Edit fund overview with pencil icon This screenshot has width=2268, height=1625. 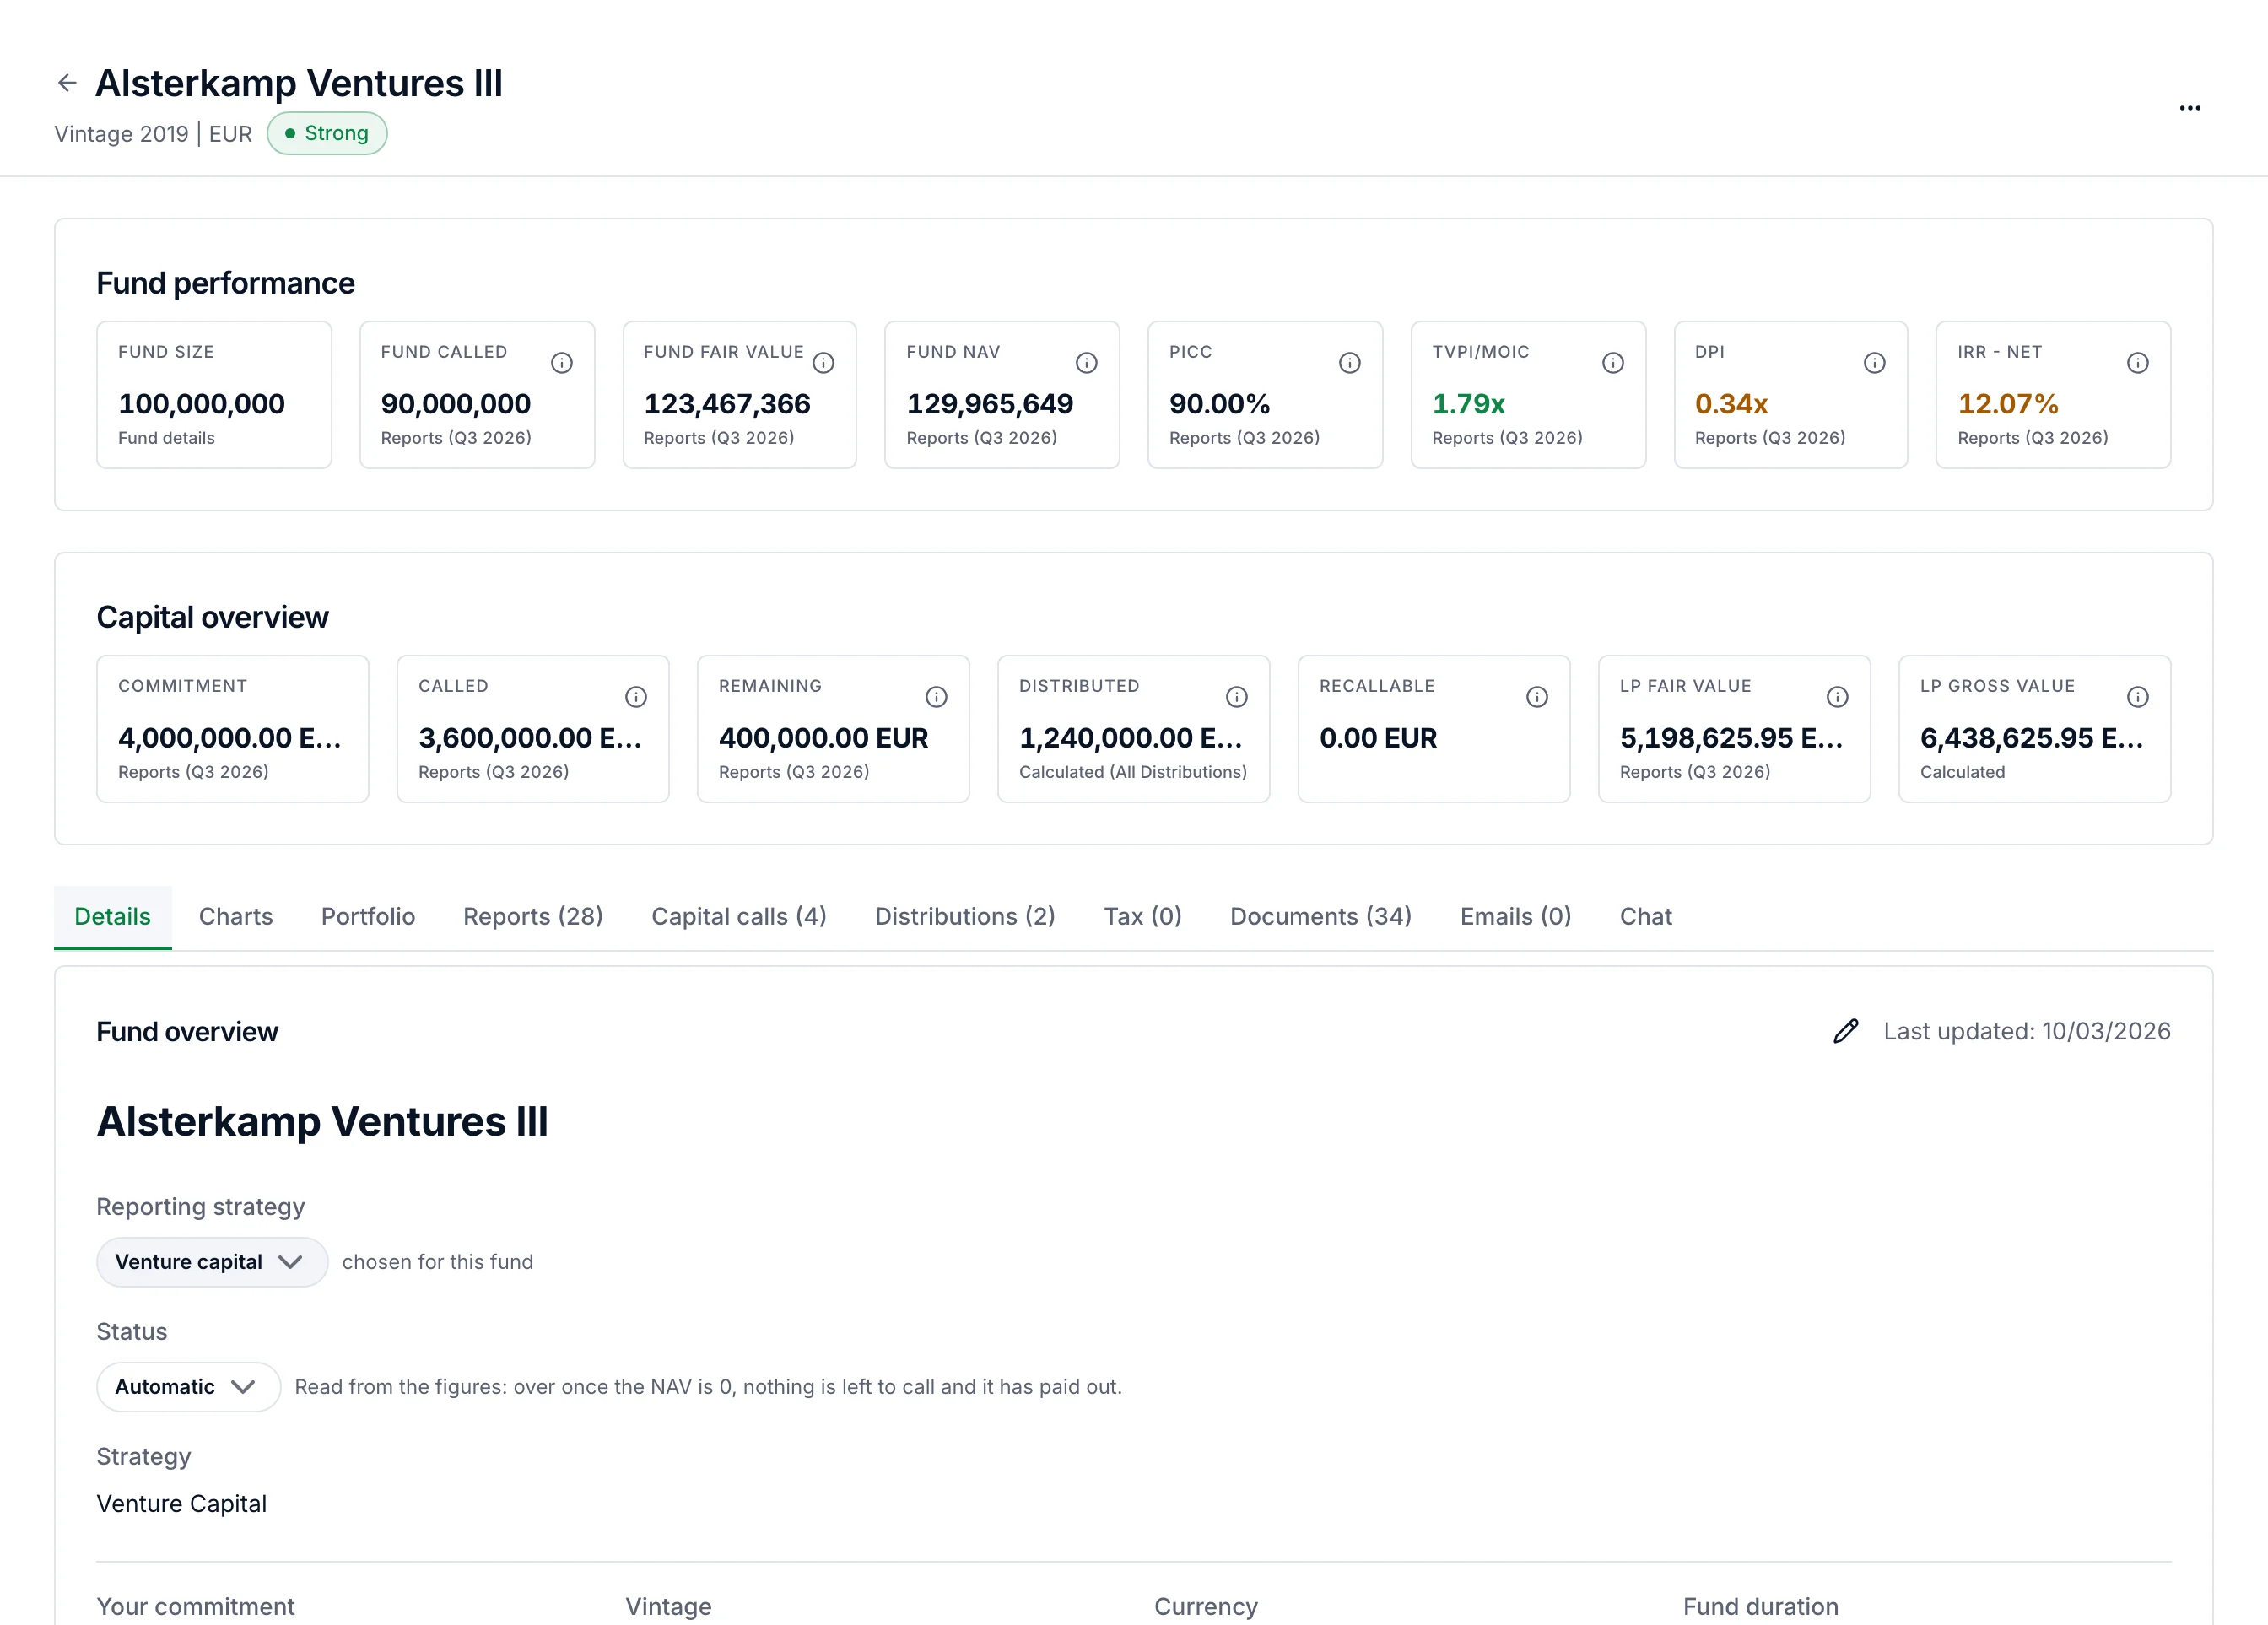click(1846, 1031)
